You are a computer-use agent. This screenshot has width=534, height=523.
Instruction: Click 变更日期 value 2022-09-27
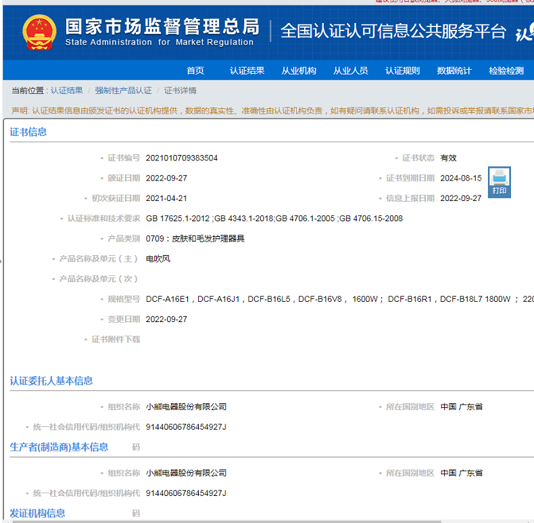[166, 319]
